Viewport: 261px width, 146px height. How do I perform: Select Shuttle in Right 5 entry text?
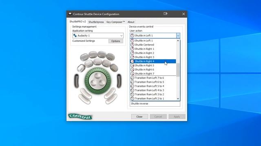tap(144, 65)
